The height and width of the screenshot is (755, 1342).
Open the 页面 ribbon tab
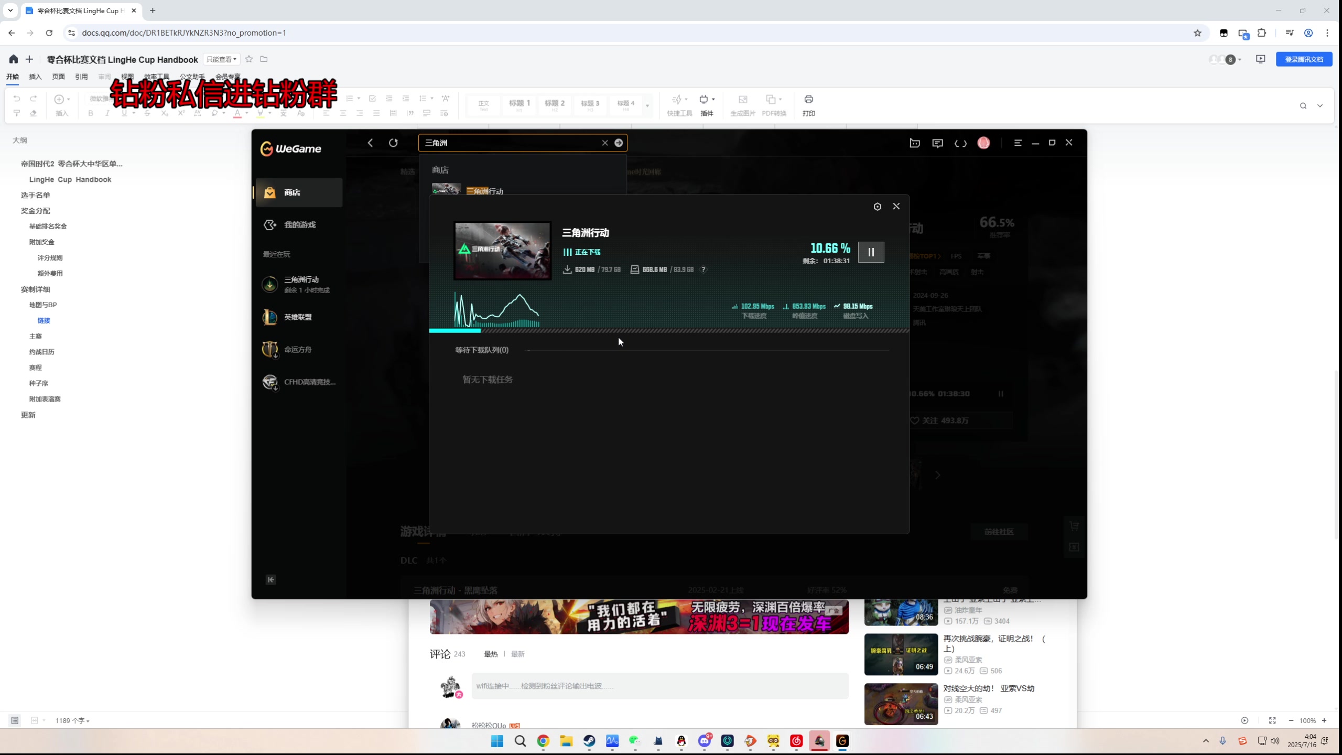pyautogui.click(x=58, y=77)
